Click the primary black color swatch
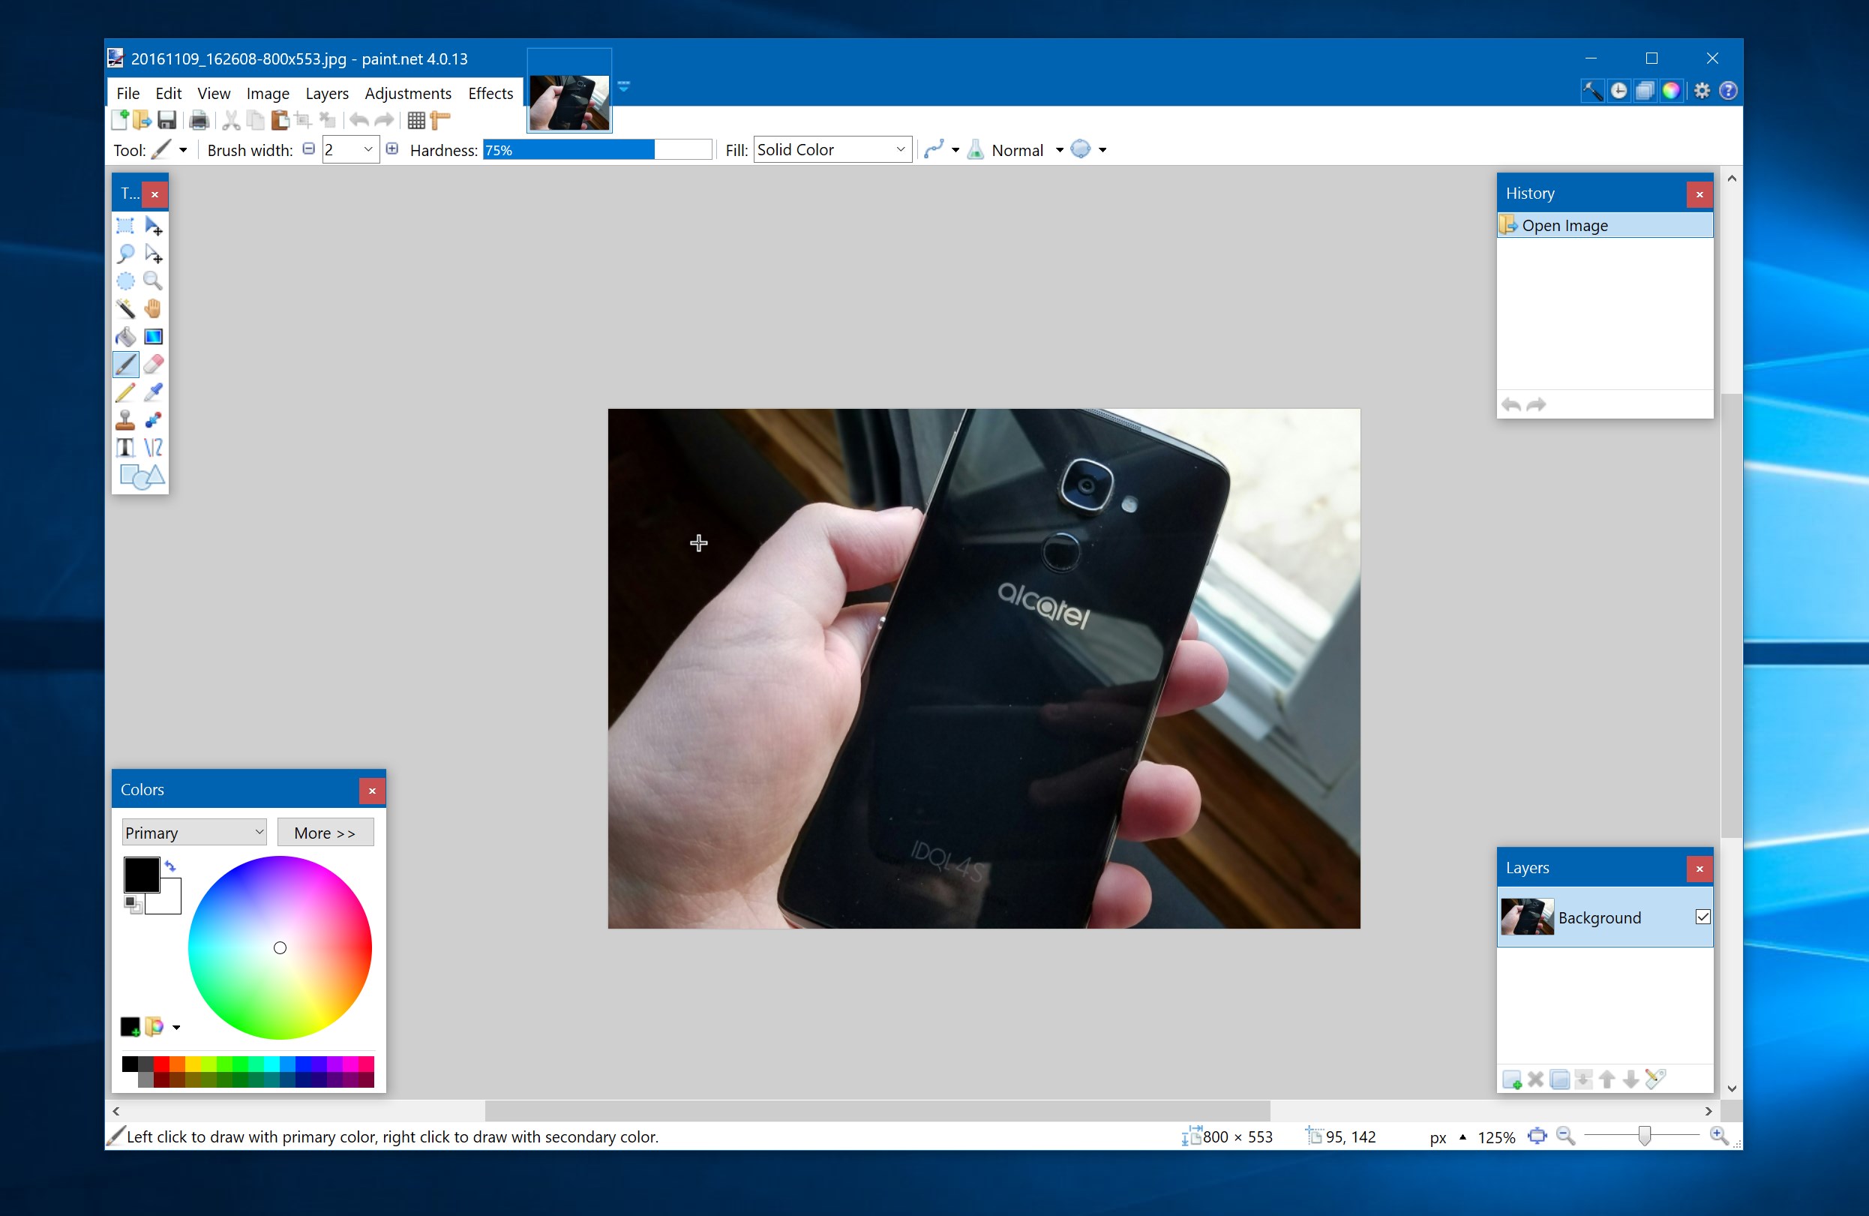Screen dimensions: 1869x1216 [x=141, y=874]
